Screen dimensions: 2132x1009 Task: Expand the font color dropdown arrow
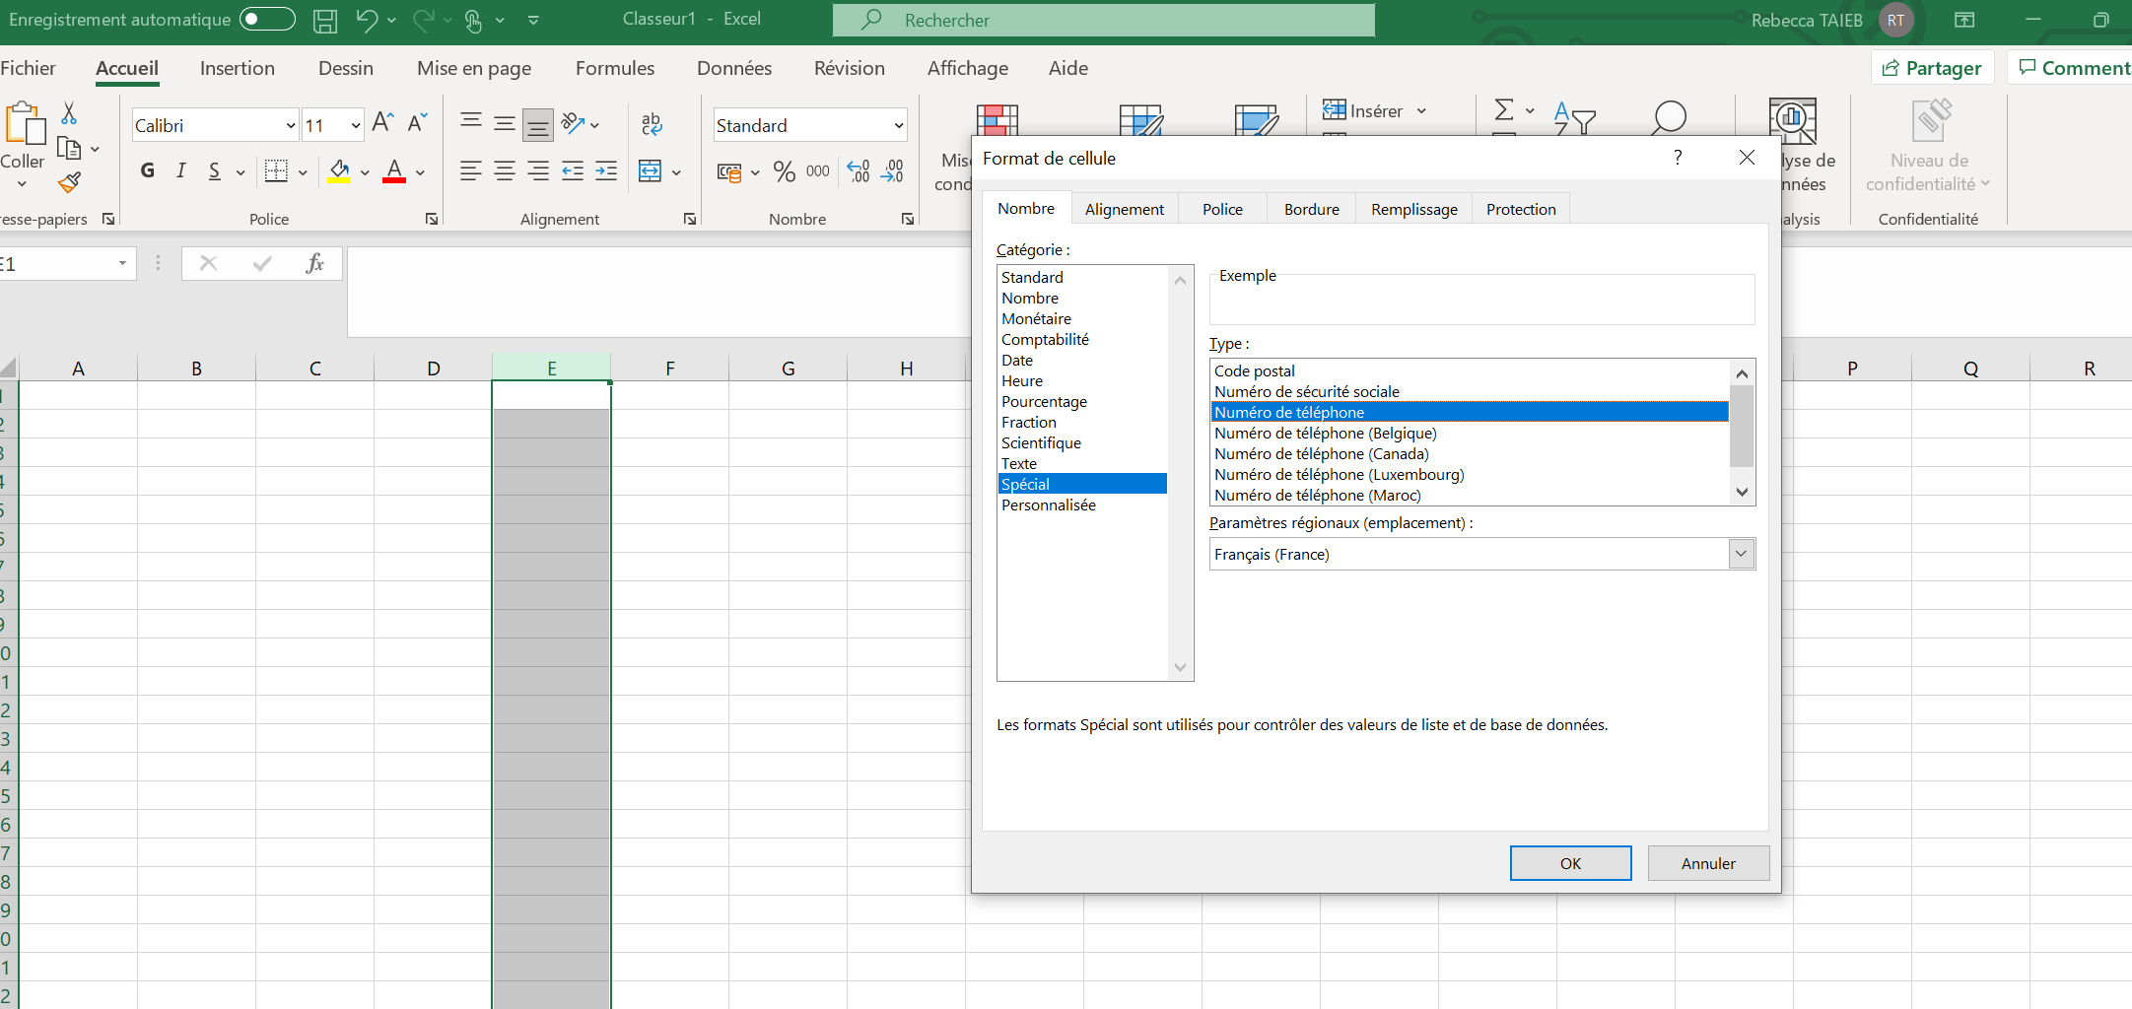tap(420, 172)
